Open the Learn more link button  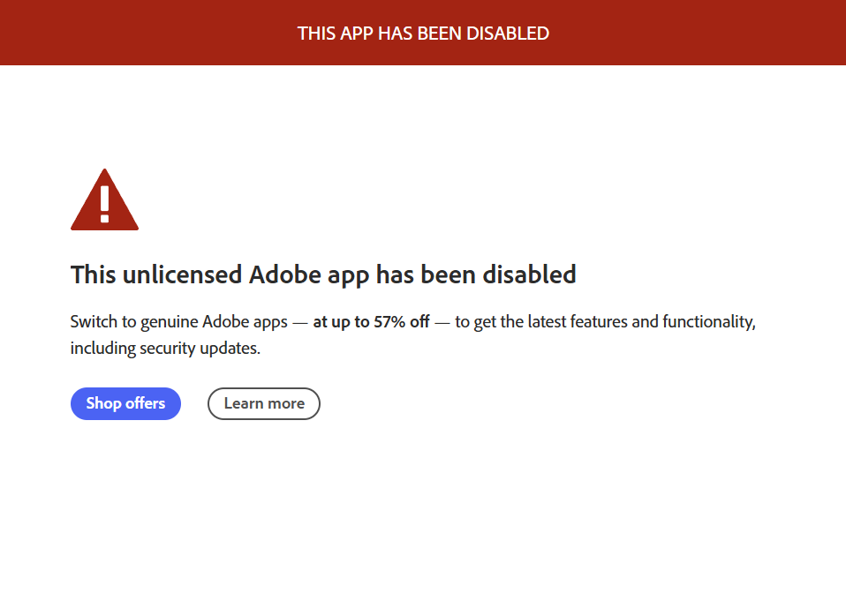click(x=264, y=403)
